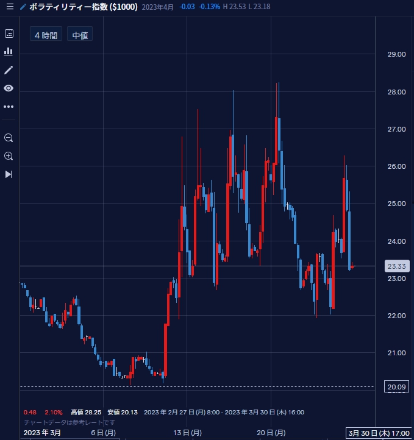Viewport: 414px width, 440px height.
Task: Open the calendar grid icon in sidebar
Action: [9, 33]
